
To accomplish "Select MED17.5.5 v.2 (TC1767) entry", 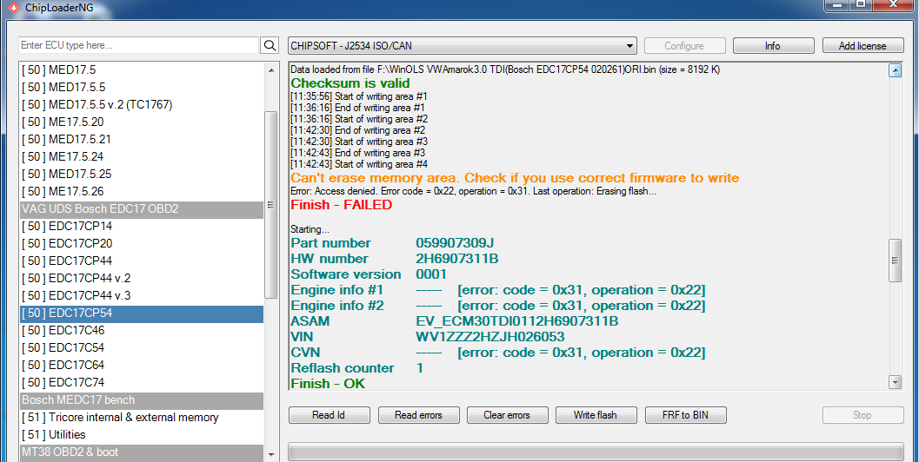I will click(x=97, y=104).
